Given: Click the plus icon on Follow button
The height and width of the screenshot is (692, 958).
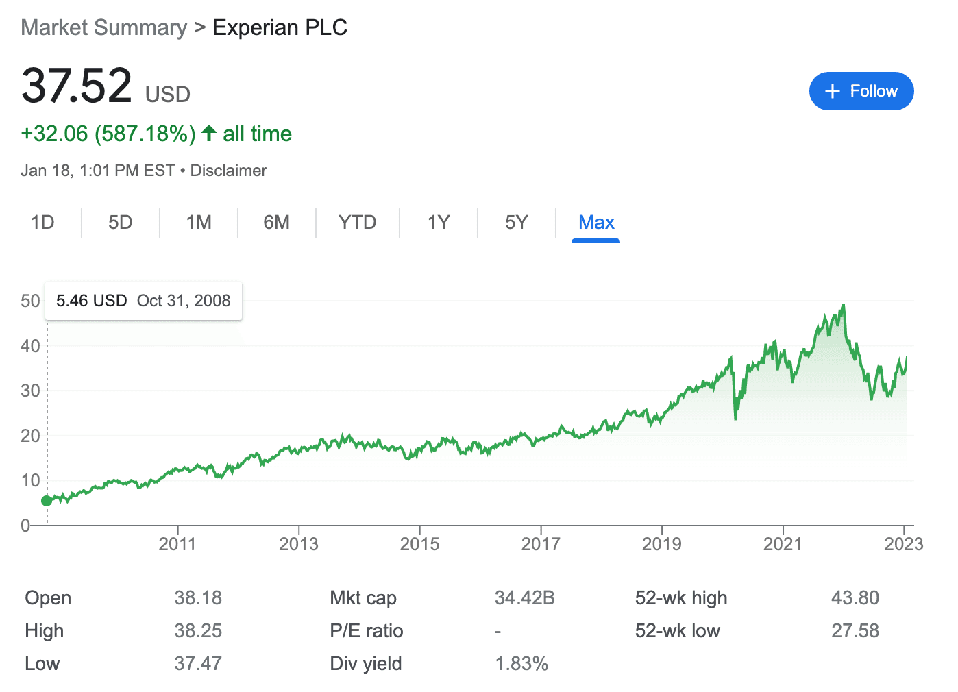Looking at the screenshot, I should [832, 91].
